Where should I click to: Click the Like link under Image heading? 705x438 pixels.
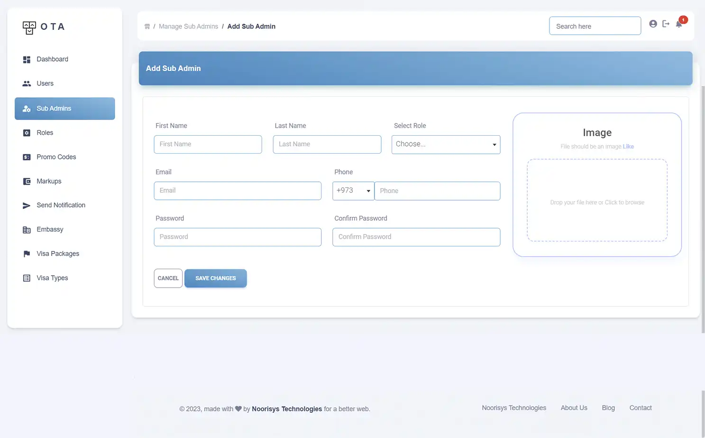[628, 146]
